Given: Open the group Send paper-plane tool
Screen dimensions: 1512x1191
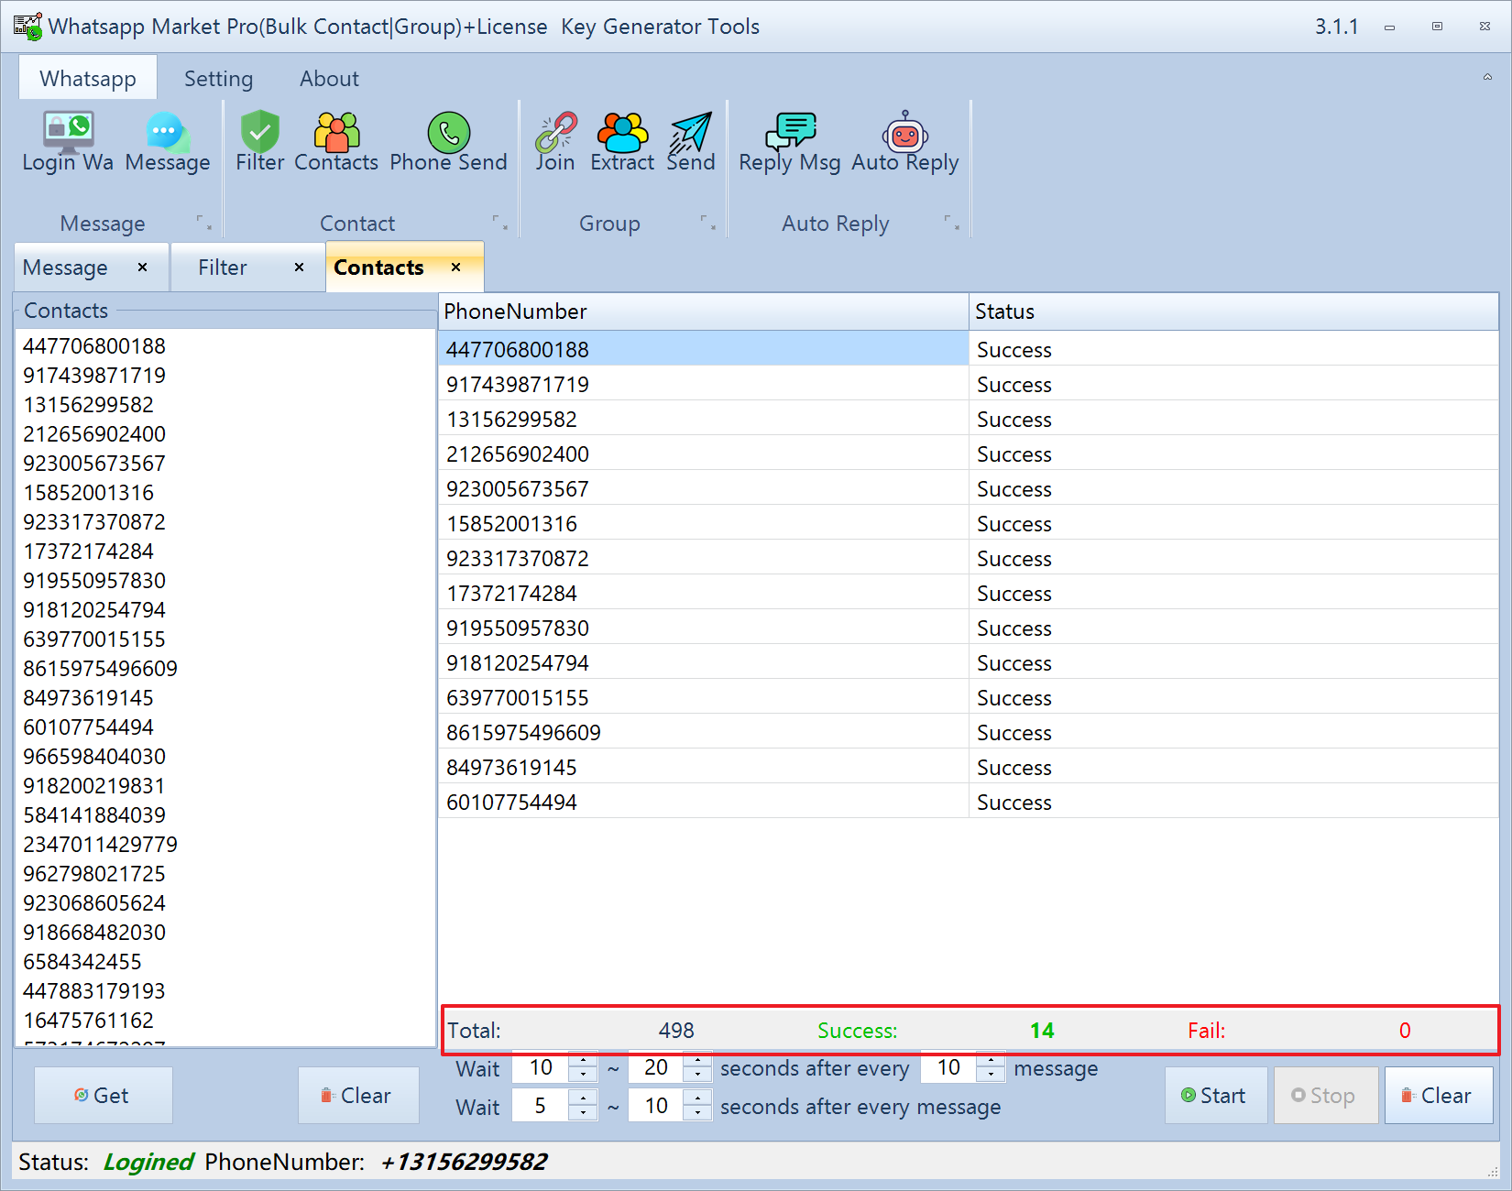Looking at the screenshot, I should [691, 142].
